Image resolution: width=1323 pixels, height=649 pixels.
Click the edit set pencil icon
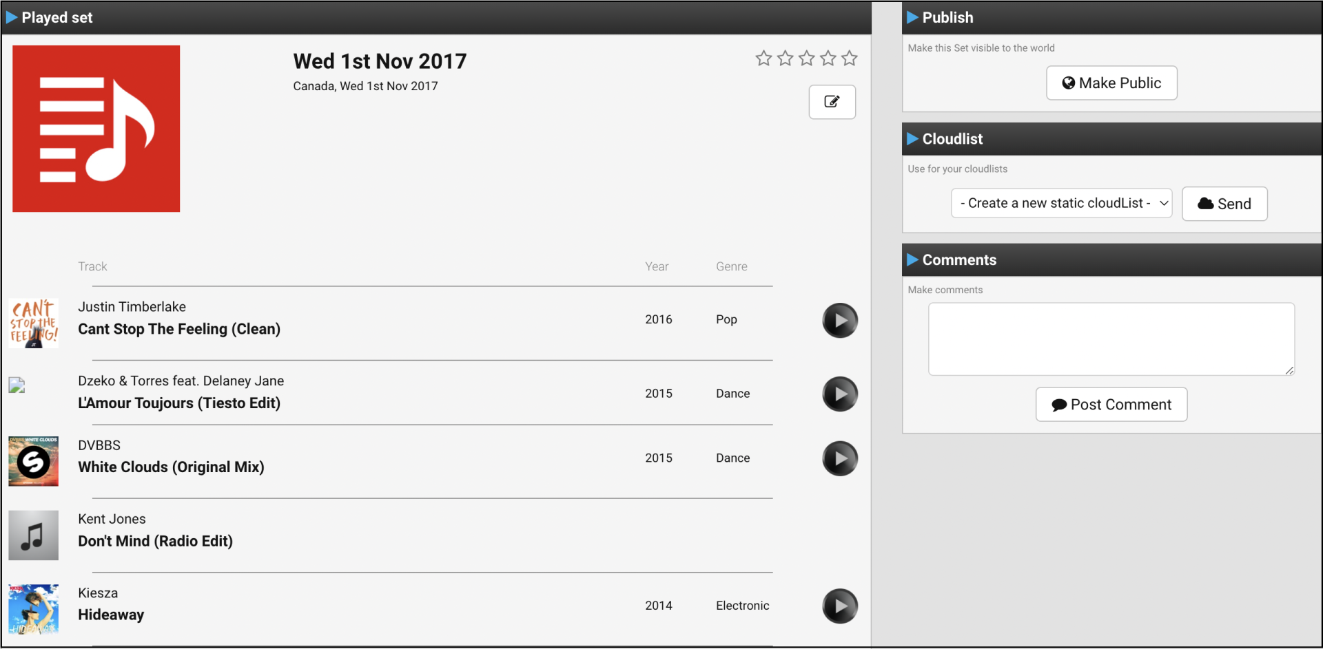click(832, 102)
